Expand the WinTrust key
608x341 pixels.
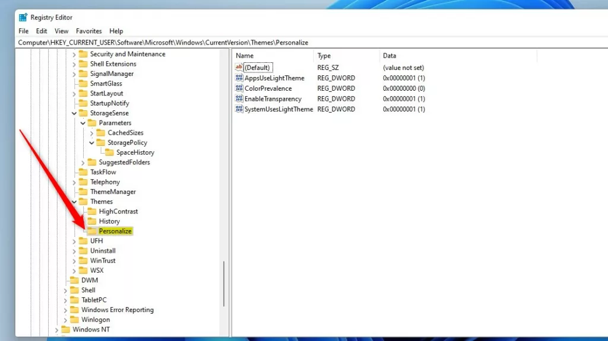coord(74,261)
